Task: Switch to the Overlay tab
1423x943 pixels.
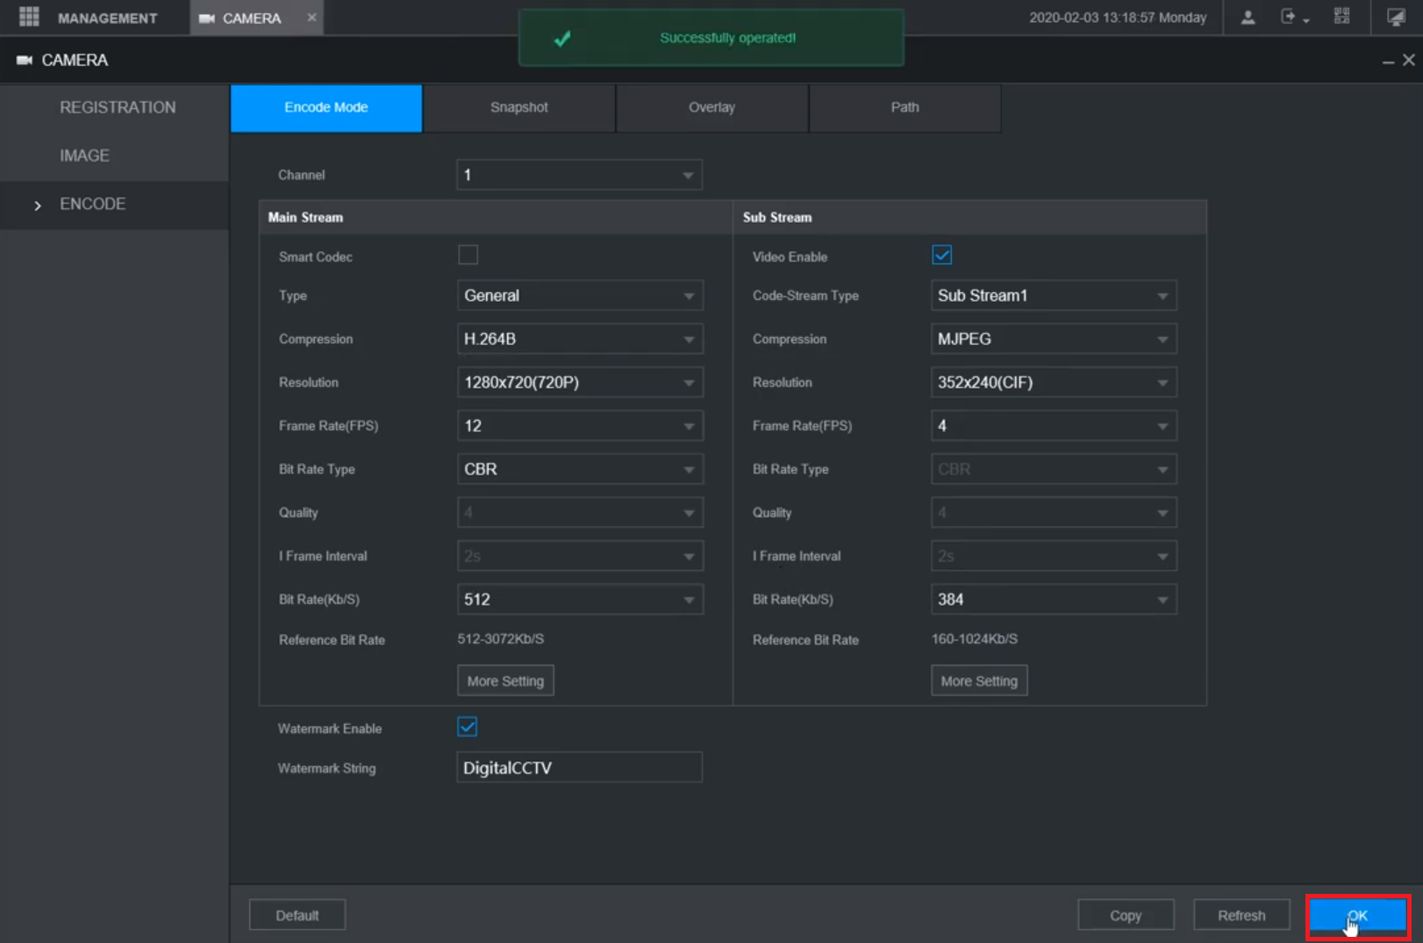Action: pos(711,108)
